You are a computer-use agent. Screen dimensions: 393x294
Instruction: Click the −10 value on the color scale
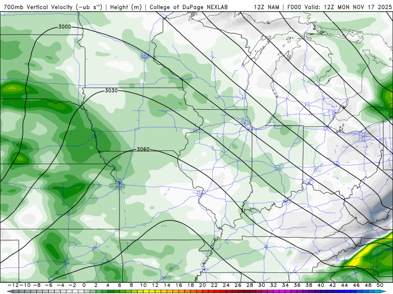point(25,285)
